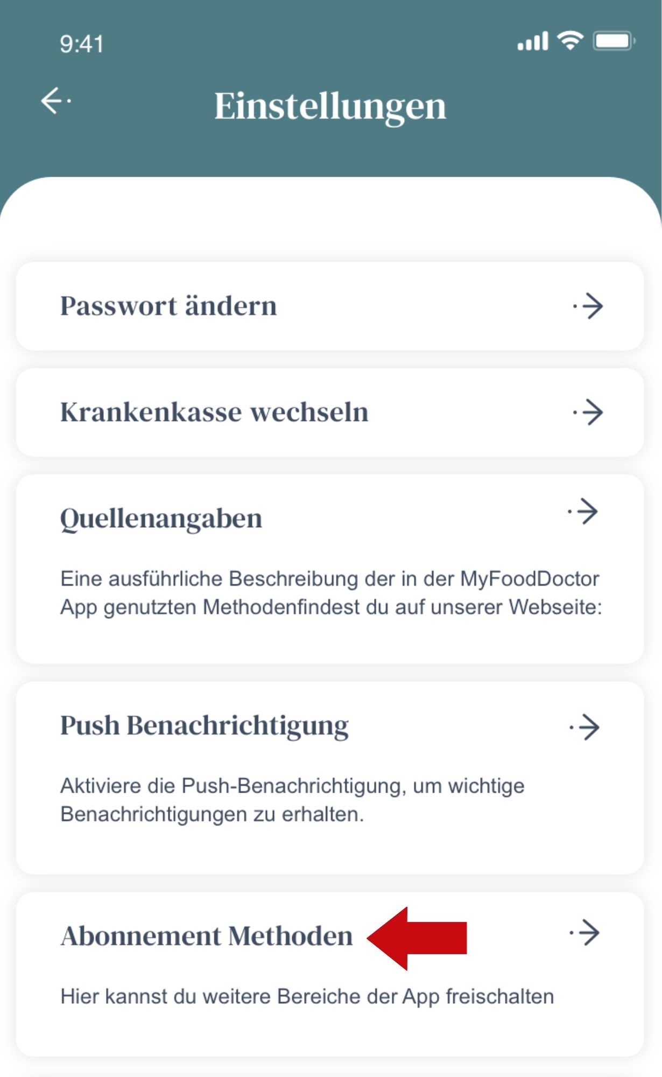
Task: Select the Krankenkasse wechseln entry
Action: (x=214, y=412)
